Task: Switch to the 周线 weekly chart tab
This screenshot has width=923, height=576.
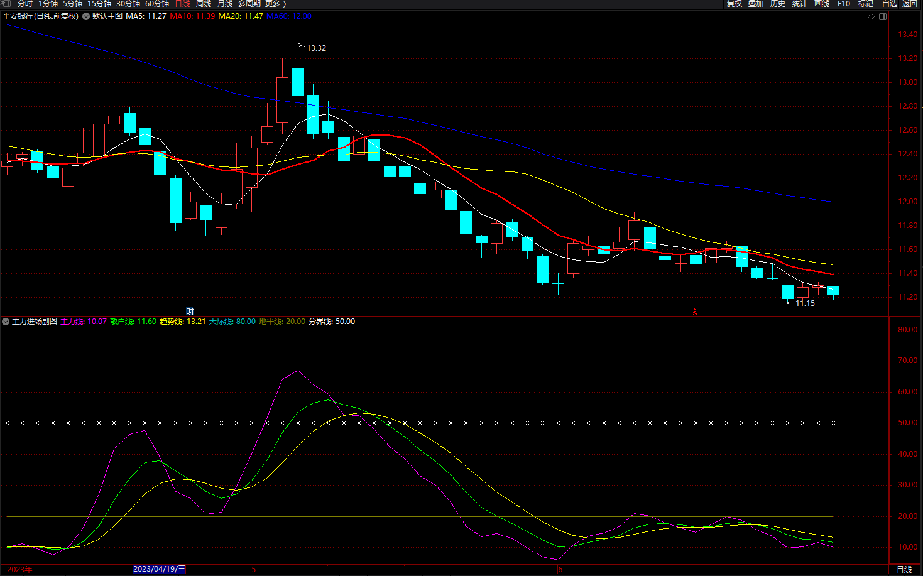Action: click(204, 4)
